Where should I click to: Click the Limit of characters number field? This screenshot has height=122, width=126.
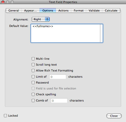coord(58,77)
